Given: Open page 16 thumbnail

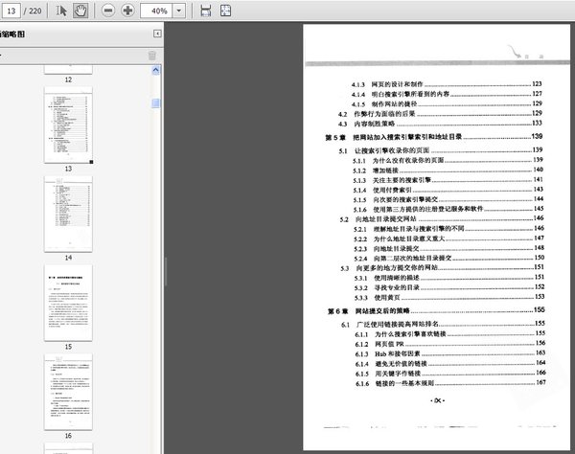Looking at the screenshot, I should point(69,392).
